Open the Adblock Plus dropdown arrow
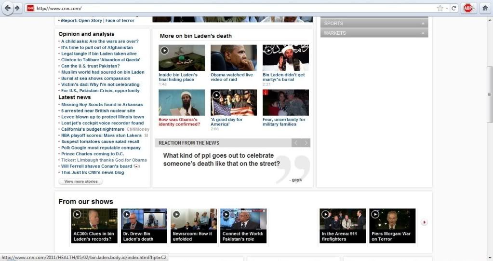Screen dimensions: 493x261 click(474, 8)
